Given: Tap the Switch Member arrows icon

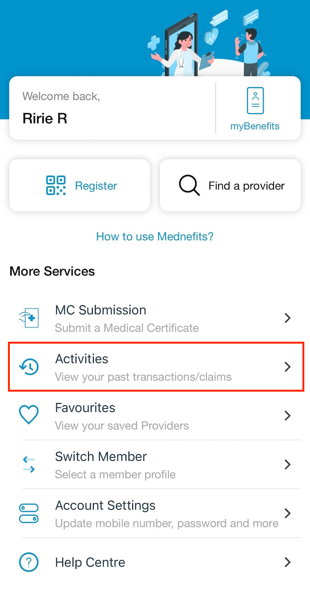Looking at the screenshot, I should [x=29, y=464].
